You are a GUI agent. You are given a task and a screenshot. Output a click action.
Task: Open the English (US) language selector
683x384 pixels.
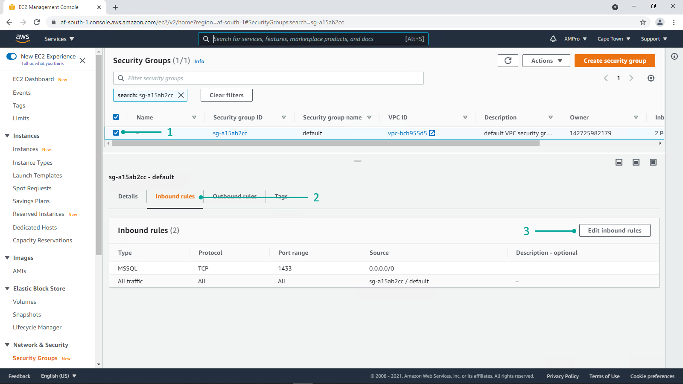pyautogui.click(x=58, y=376)
